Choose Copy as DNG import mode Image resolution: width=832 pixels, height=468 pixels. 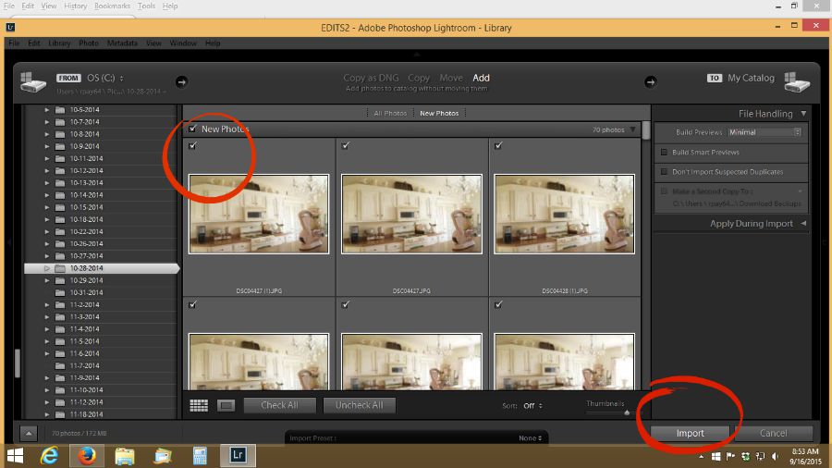(371, 78)
